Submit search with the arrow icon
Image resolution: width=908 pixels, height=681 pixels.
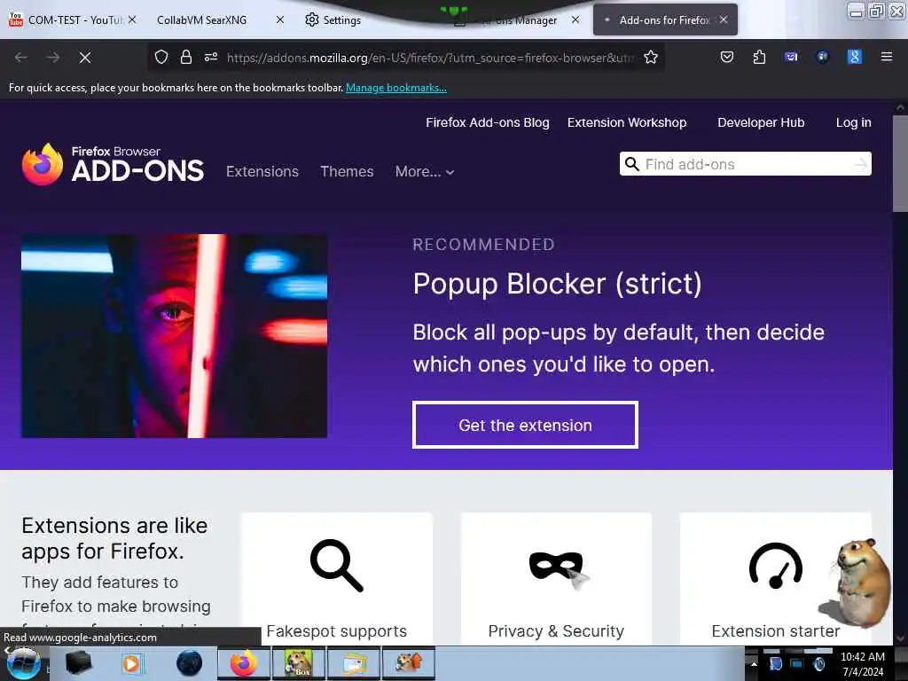[x=860, y=164]
